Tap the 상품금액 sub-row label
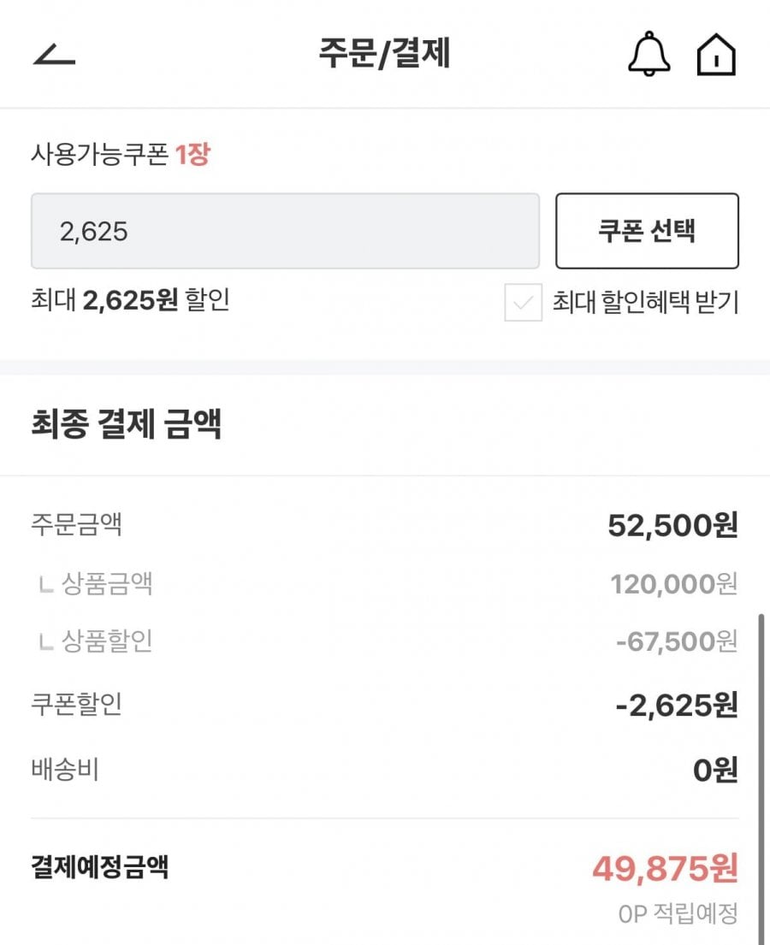The width and height of the screenshot is (770, 945). pyautogui.click(x=107, y=584)
